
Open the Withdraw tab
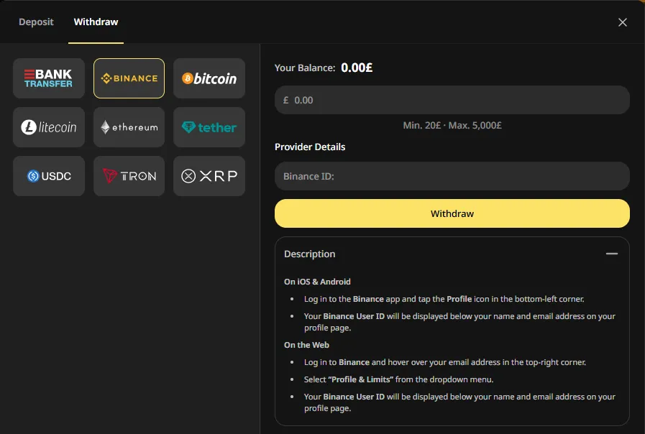96,22
